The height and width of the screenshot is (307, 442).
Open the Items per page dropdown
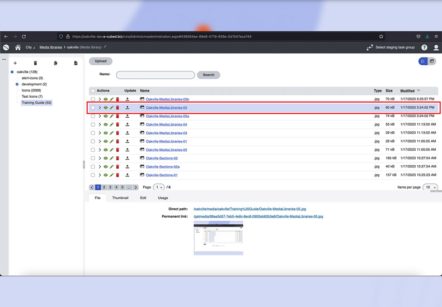430,188
